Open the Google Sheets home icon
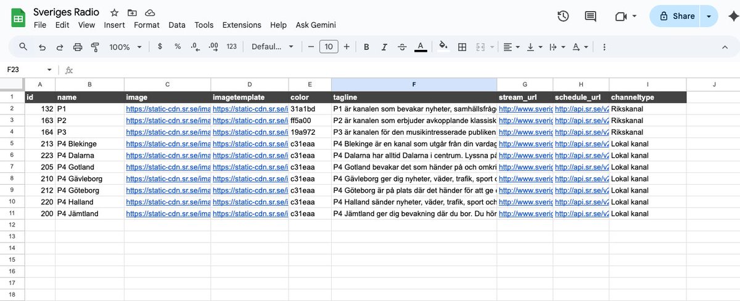The image size is (740, 301). click(18, 18)
